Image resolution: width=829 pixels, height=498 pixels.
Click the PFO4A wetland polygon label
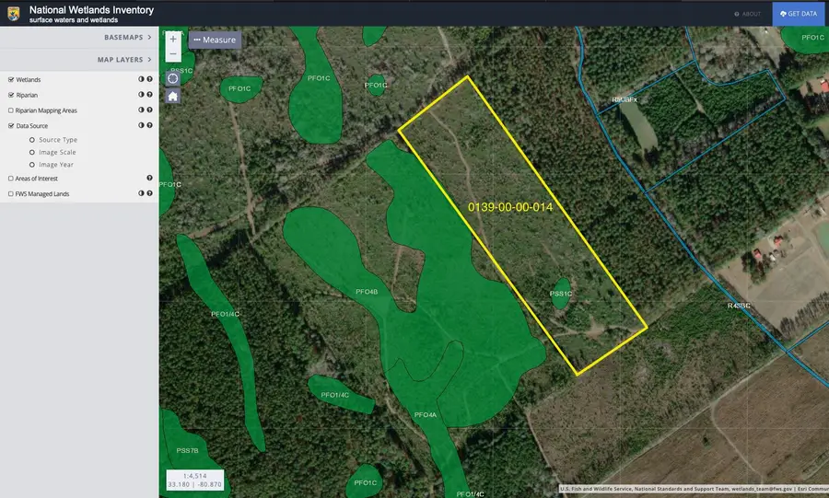click(425, 414)
